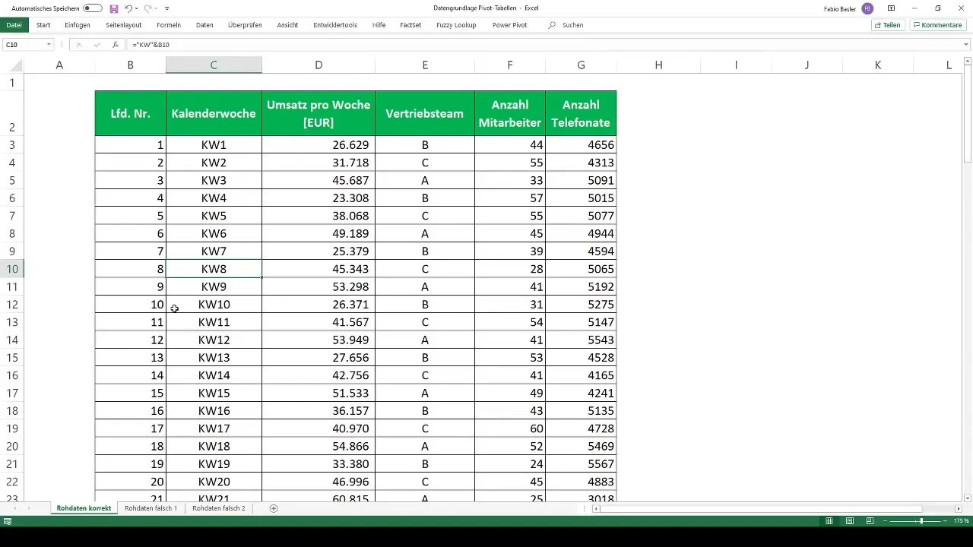973x547 pixels.
Task: Click the horizontal scrollbar right arrow
Action: coord(958,508)
